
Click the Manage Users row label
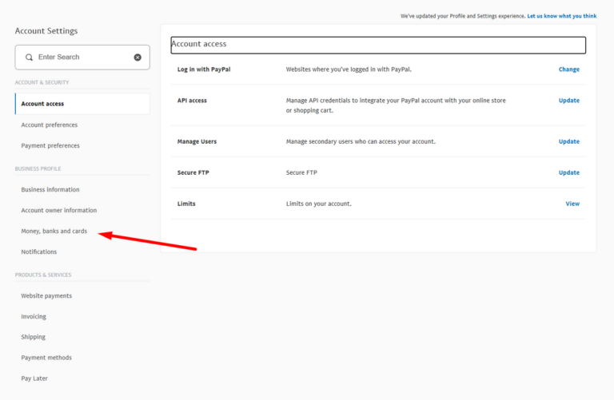(197, 141)
